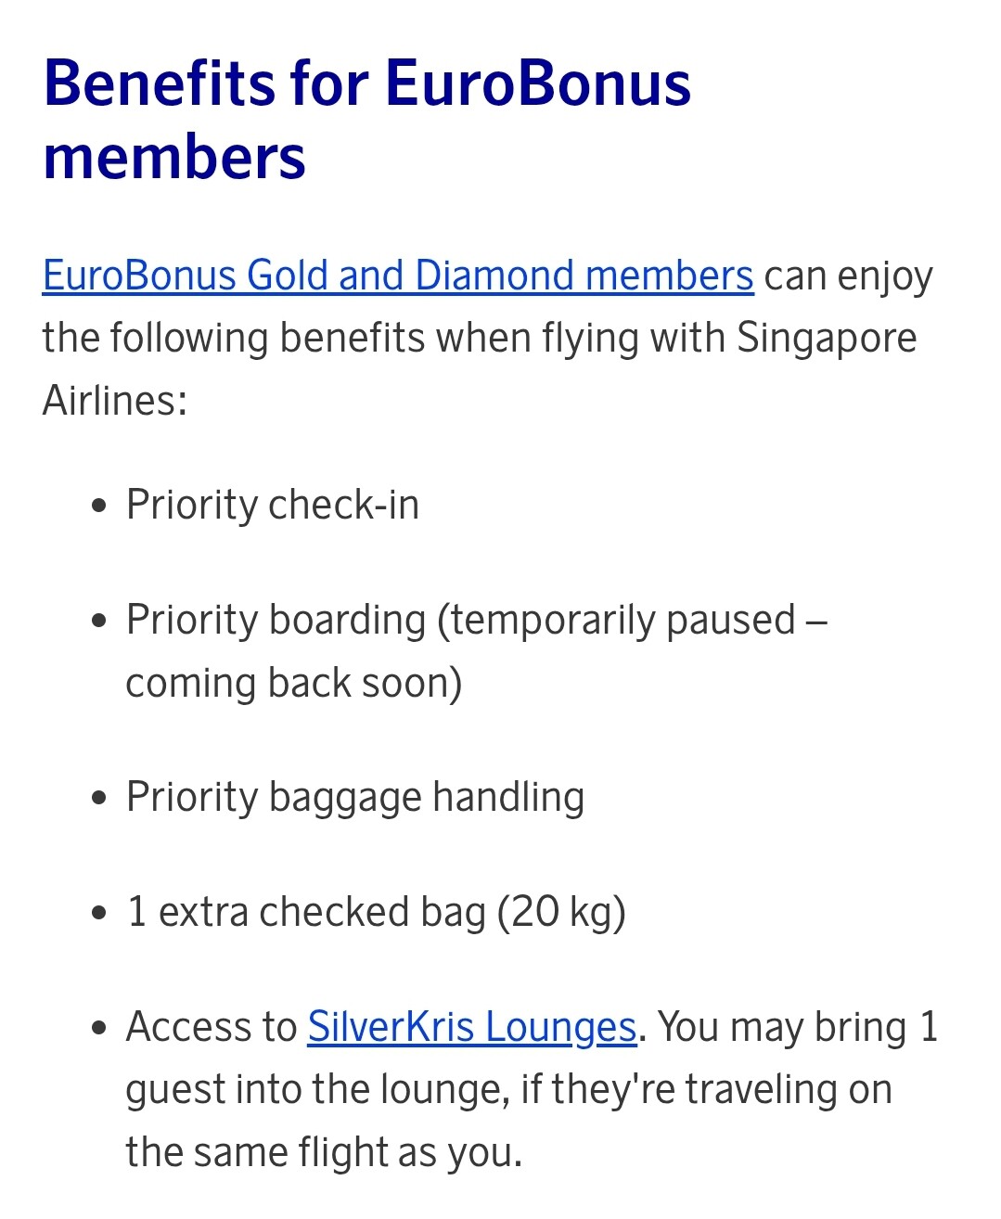Image resolution: width=1001 pixels, height=1219 pixels.
Task: Click the bullet dot beside Priority baggage handling
Action: pyautogui.click(x=100, y=799)
